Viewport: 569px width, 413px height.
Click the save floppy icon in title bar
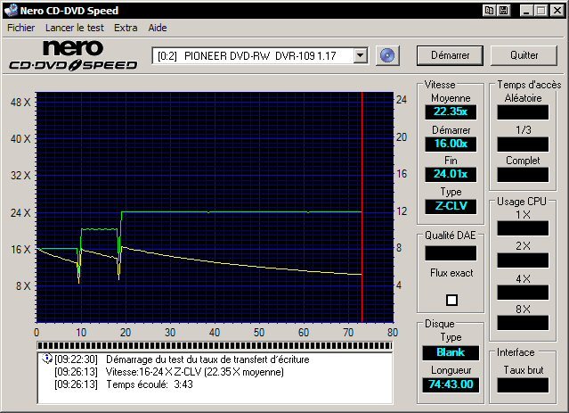[x=504, y=10]
